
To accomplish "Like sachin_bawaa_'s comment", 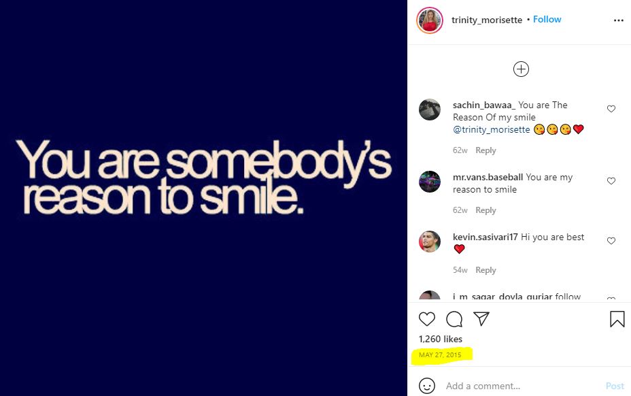I will point(611,109).
